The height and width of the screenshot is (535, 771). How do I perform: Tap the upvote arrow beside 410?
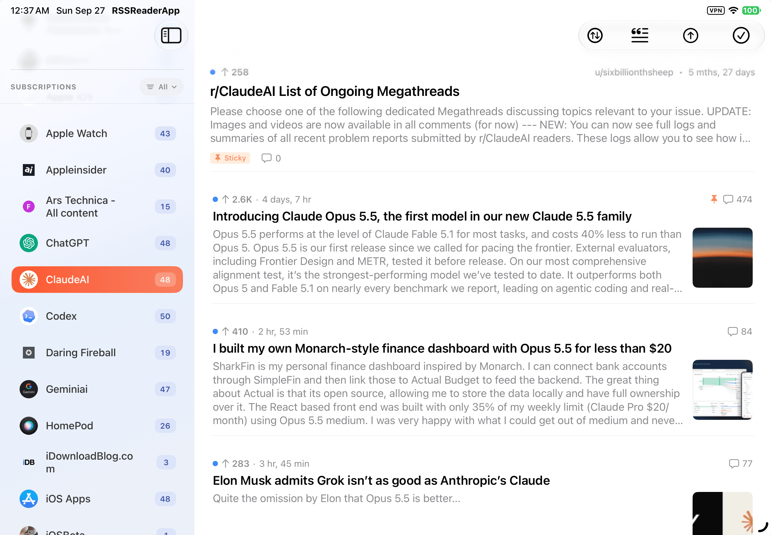pyautogui.click(x=225, y=331)
